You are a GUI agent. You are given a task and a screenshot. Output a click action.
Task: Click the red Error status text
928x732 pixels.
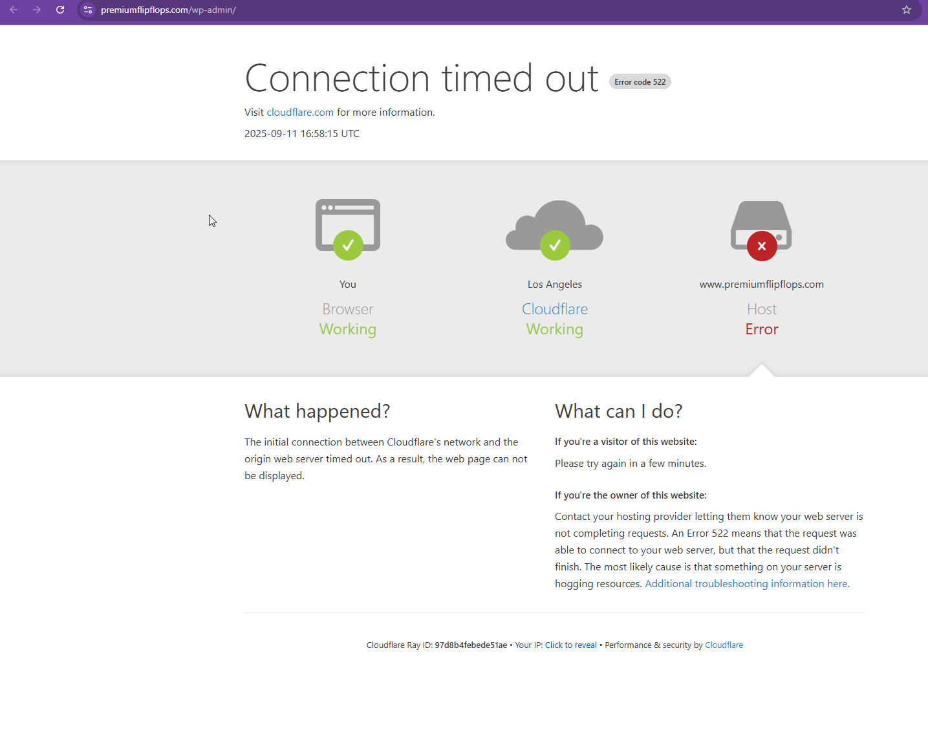coord(761,329)
